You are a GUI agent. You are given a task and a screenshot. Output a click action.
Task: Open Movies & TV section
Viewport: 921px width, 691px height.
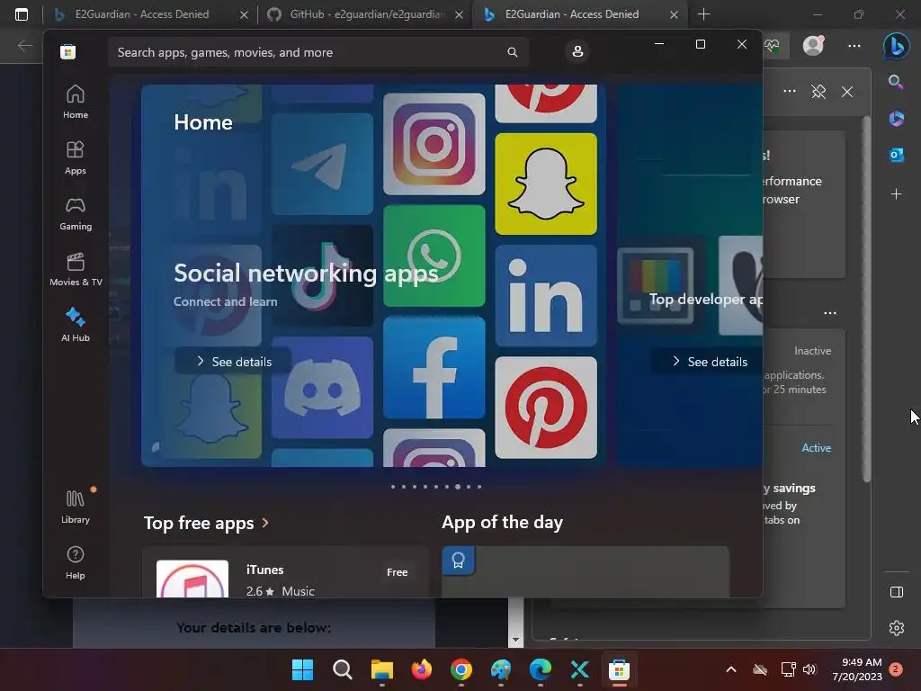coord(76,269)
